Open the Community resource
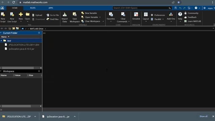This screenshot has width=215, height=121. tap(191, 13)
